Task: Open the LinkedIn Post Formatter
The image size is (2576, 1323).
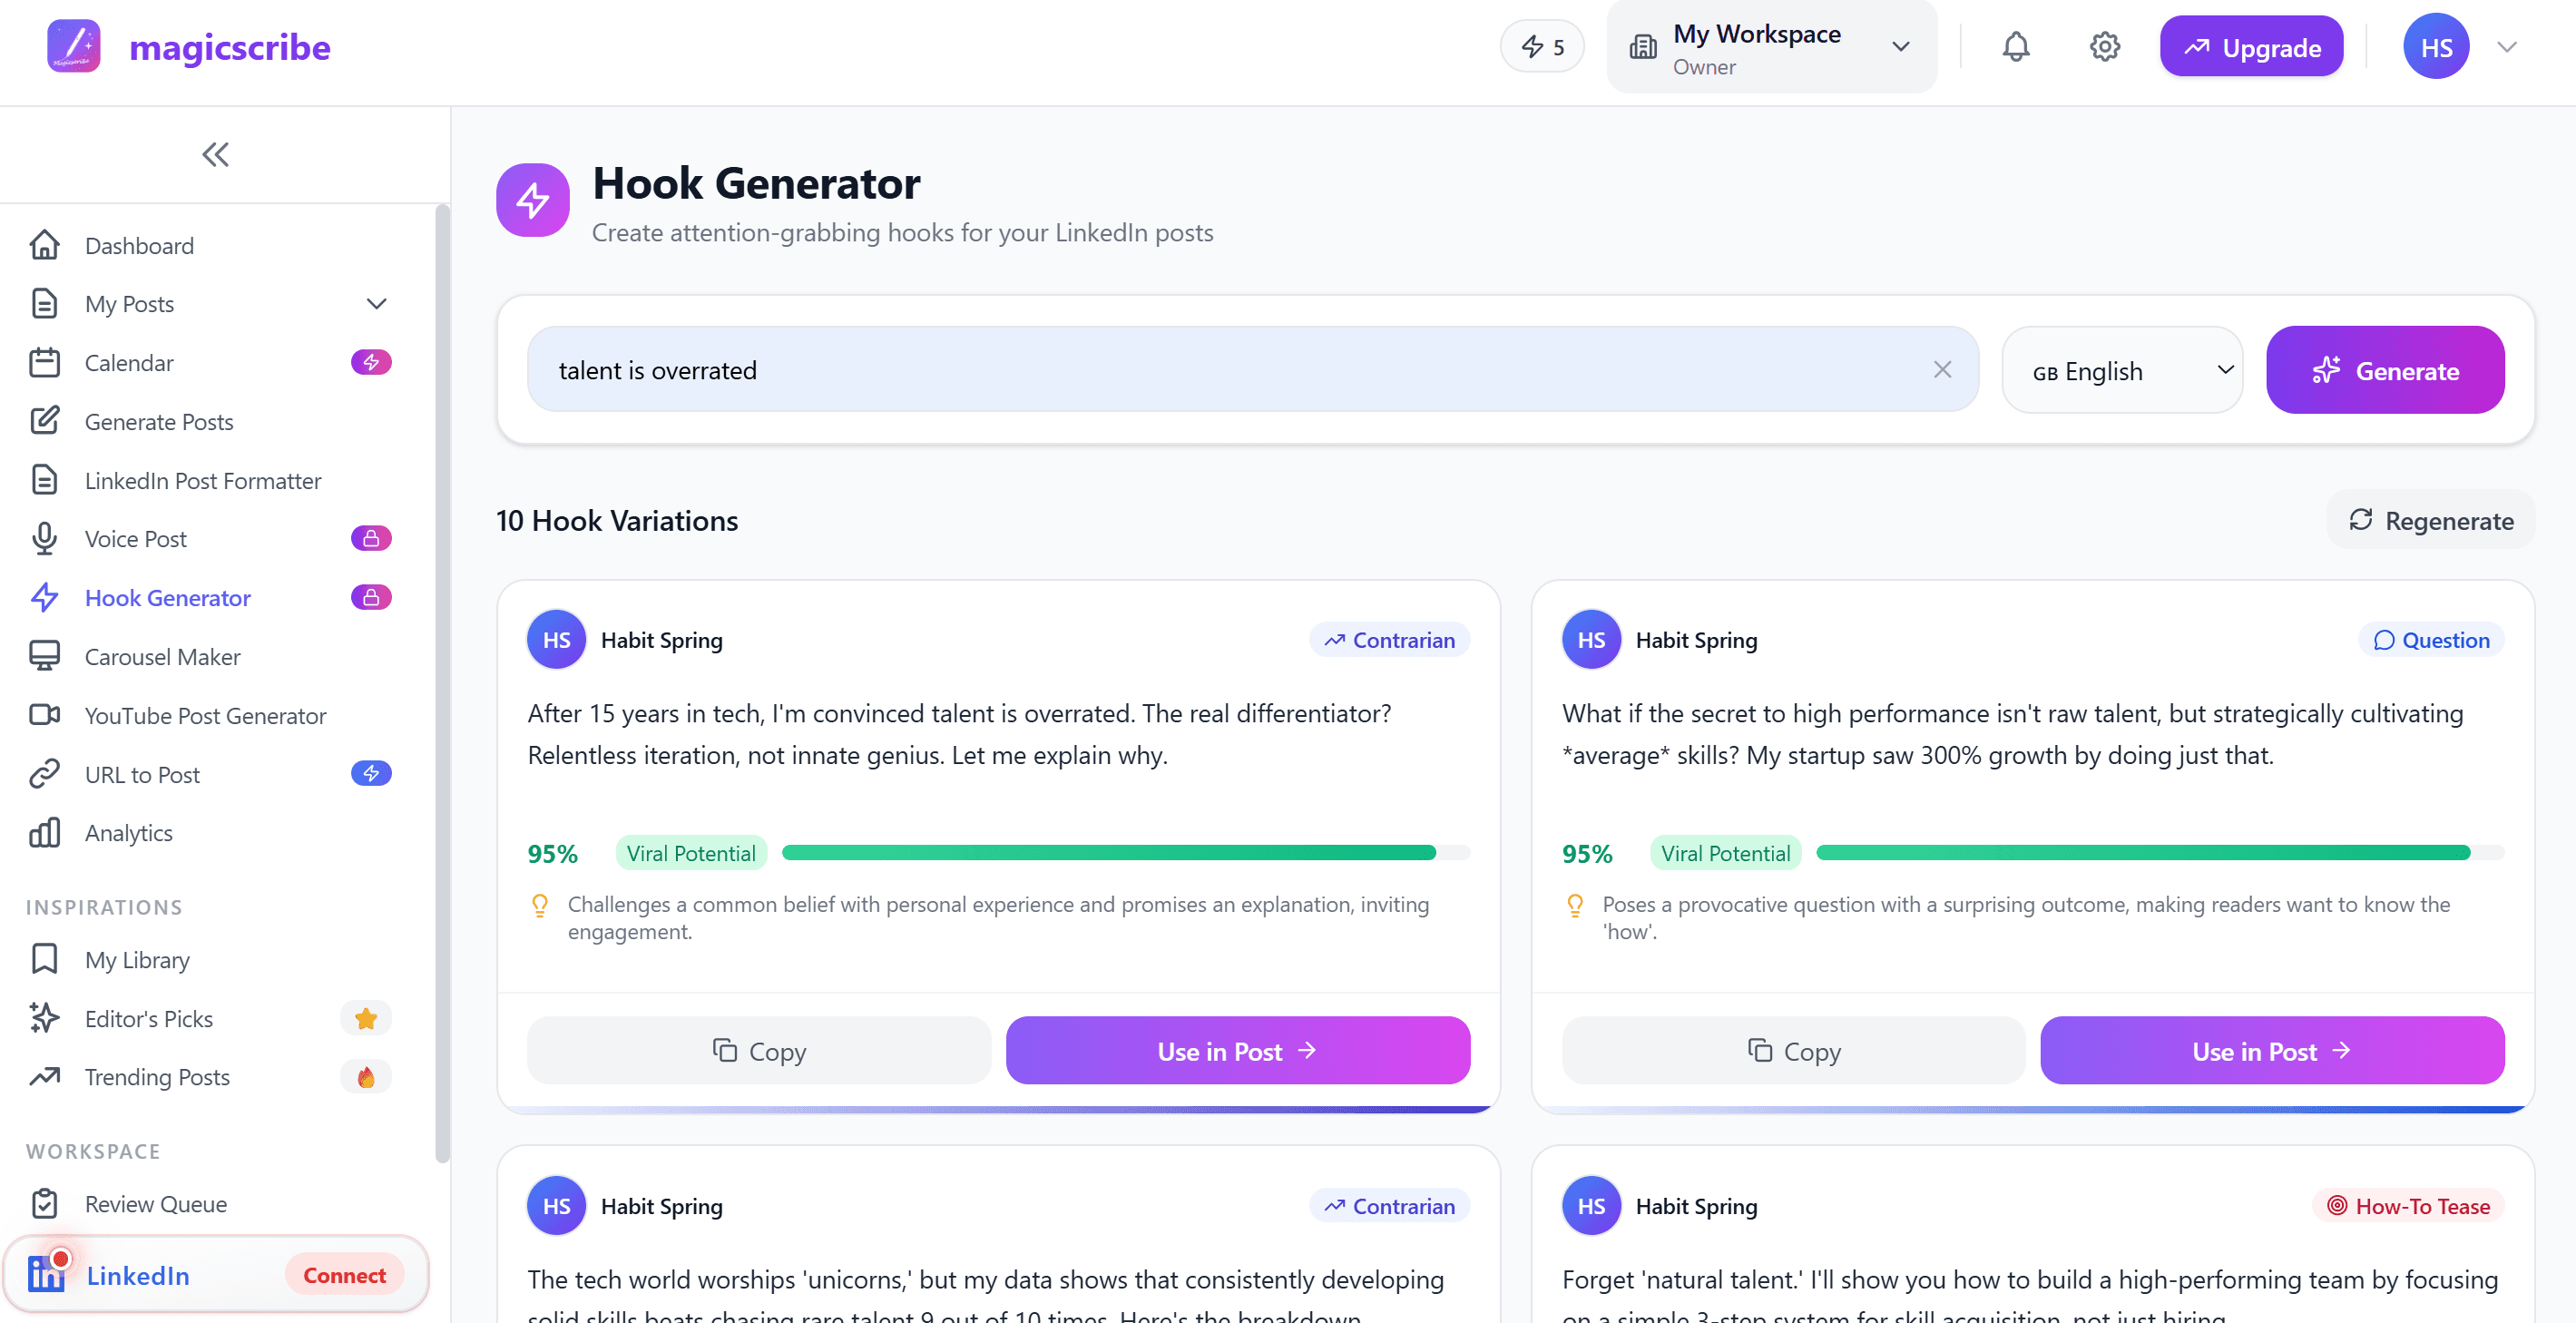Action: (203, 480)
